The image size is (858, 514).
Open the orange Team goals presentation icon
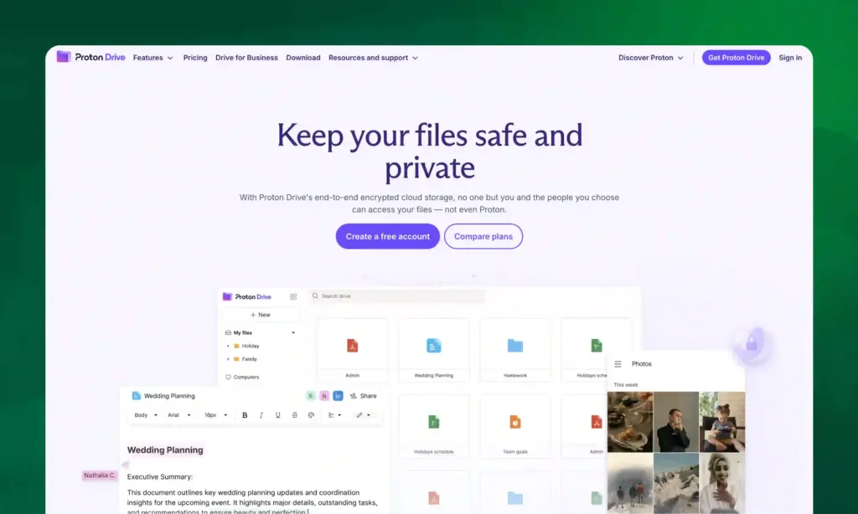tap(515, 422)
